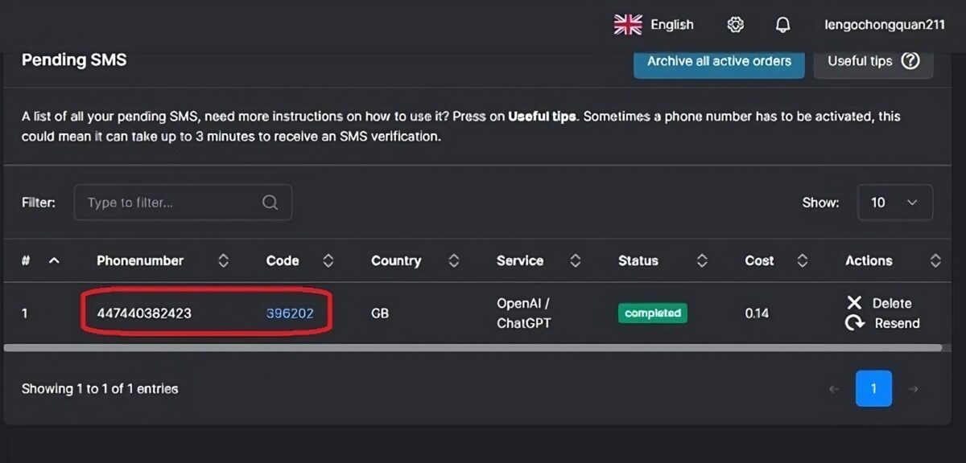
Task: Sort by Status column arrows
Action: pyautogui.click(x=702, y=260)
